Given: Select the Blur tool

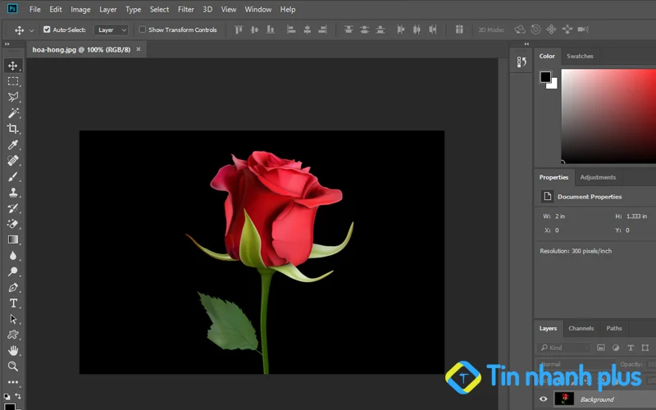Looking at the screenshot, I should (13, 256).
